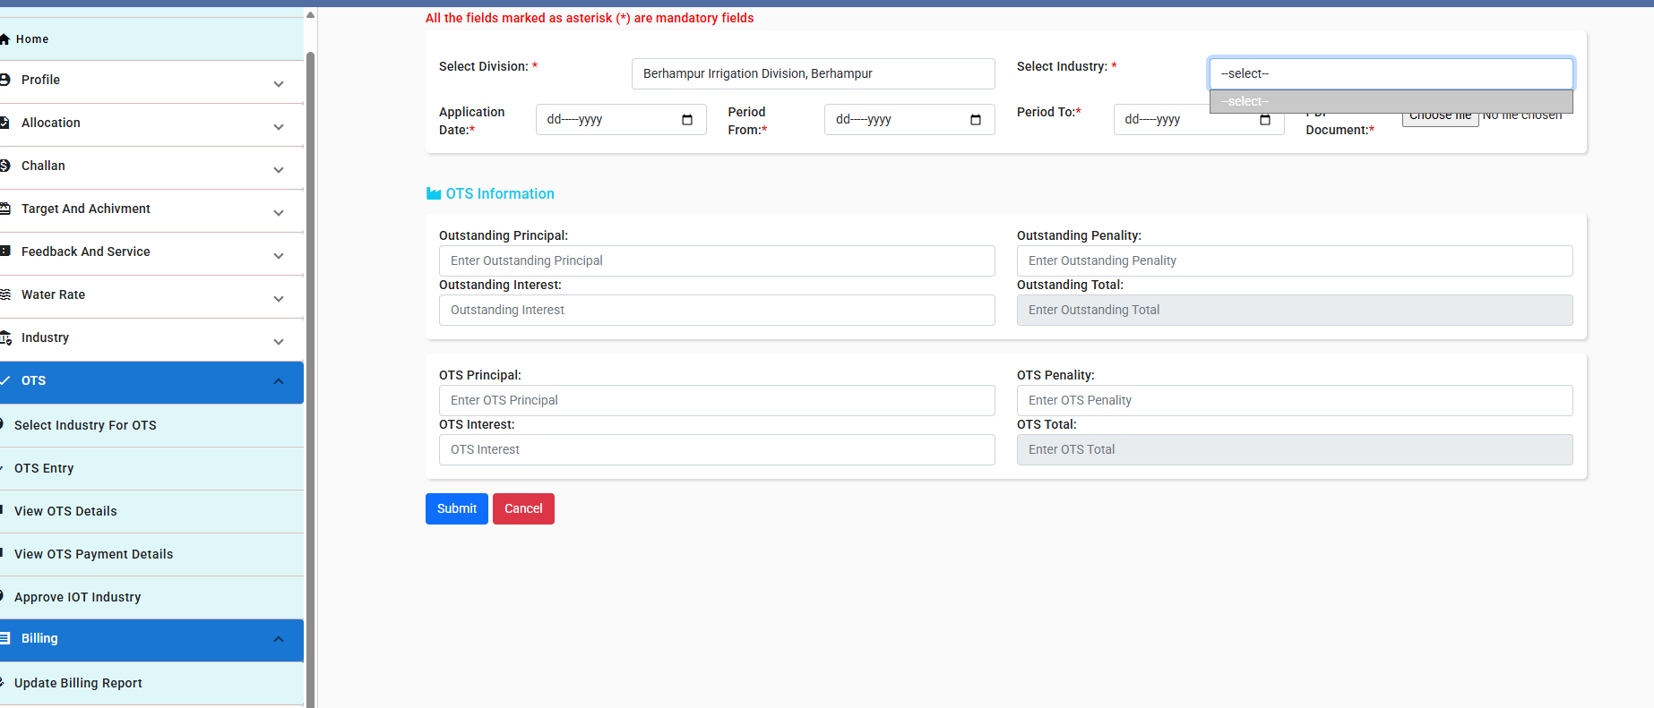This screenshot has height=708, width=1654.
Task: Click the Outstanding Principal input
Action: tap(717, 260)
